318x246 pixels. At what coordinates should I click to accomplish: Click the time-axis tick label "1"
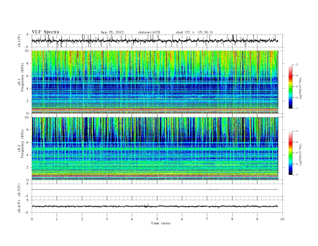(57, 219)
